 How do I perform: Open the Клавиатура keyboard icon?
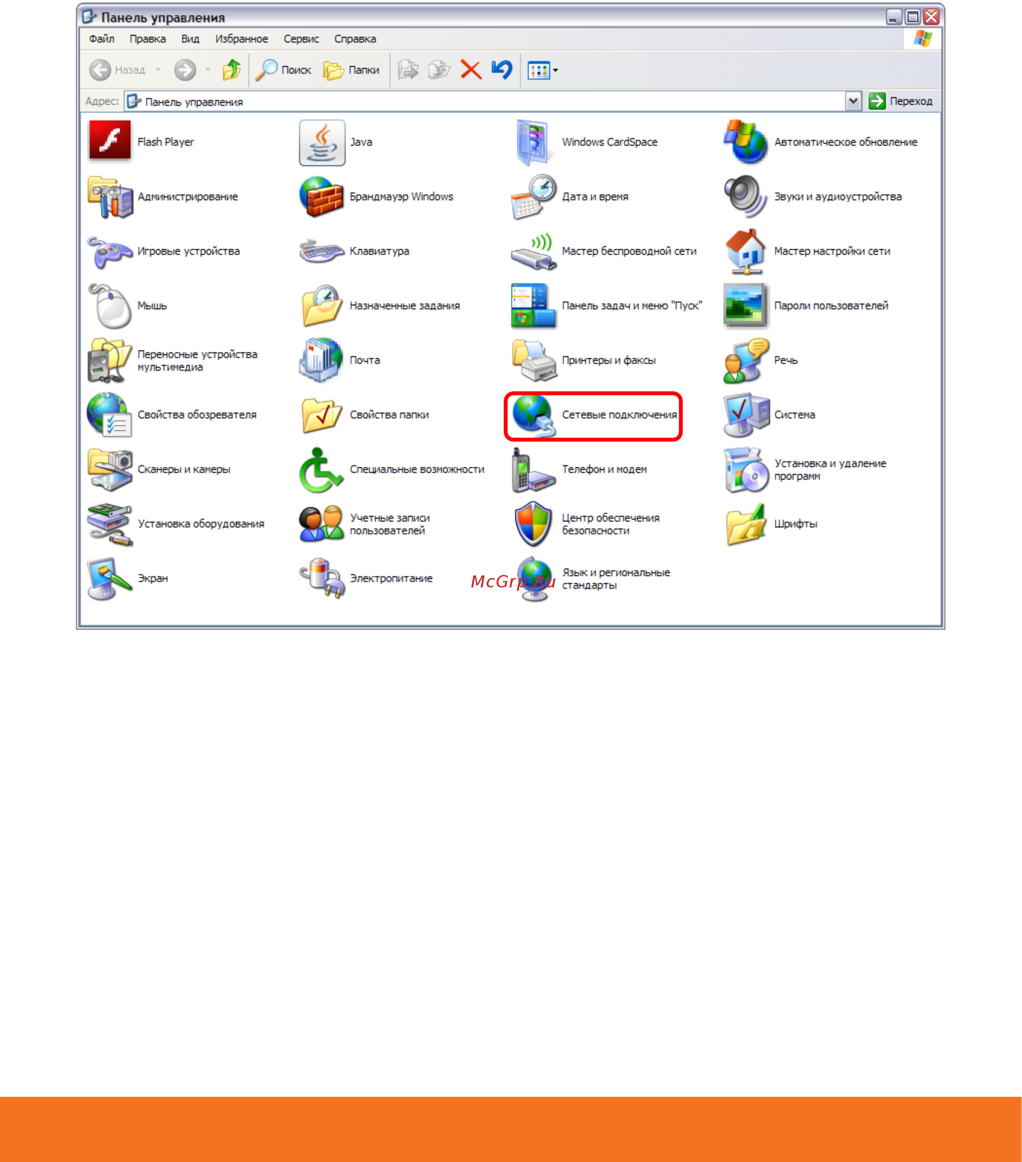[x=322, y=251]
